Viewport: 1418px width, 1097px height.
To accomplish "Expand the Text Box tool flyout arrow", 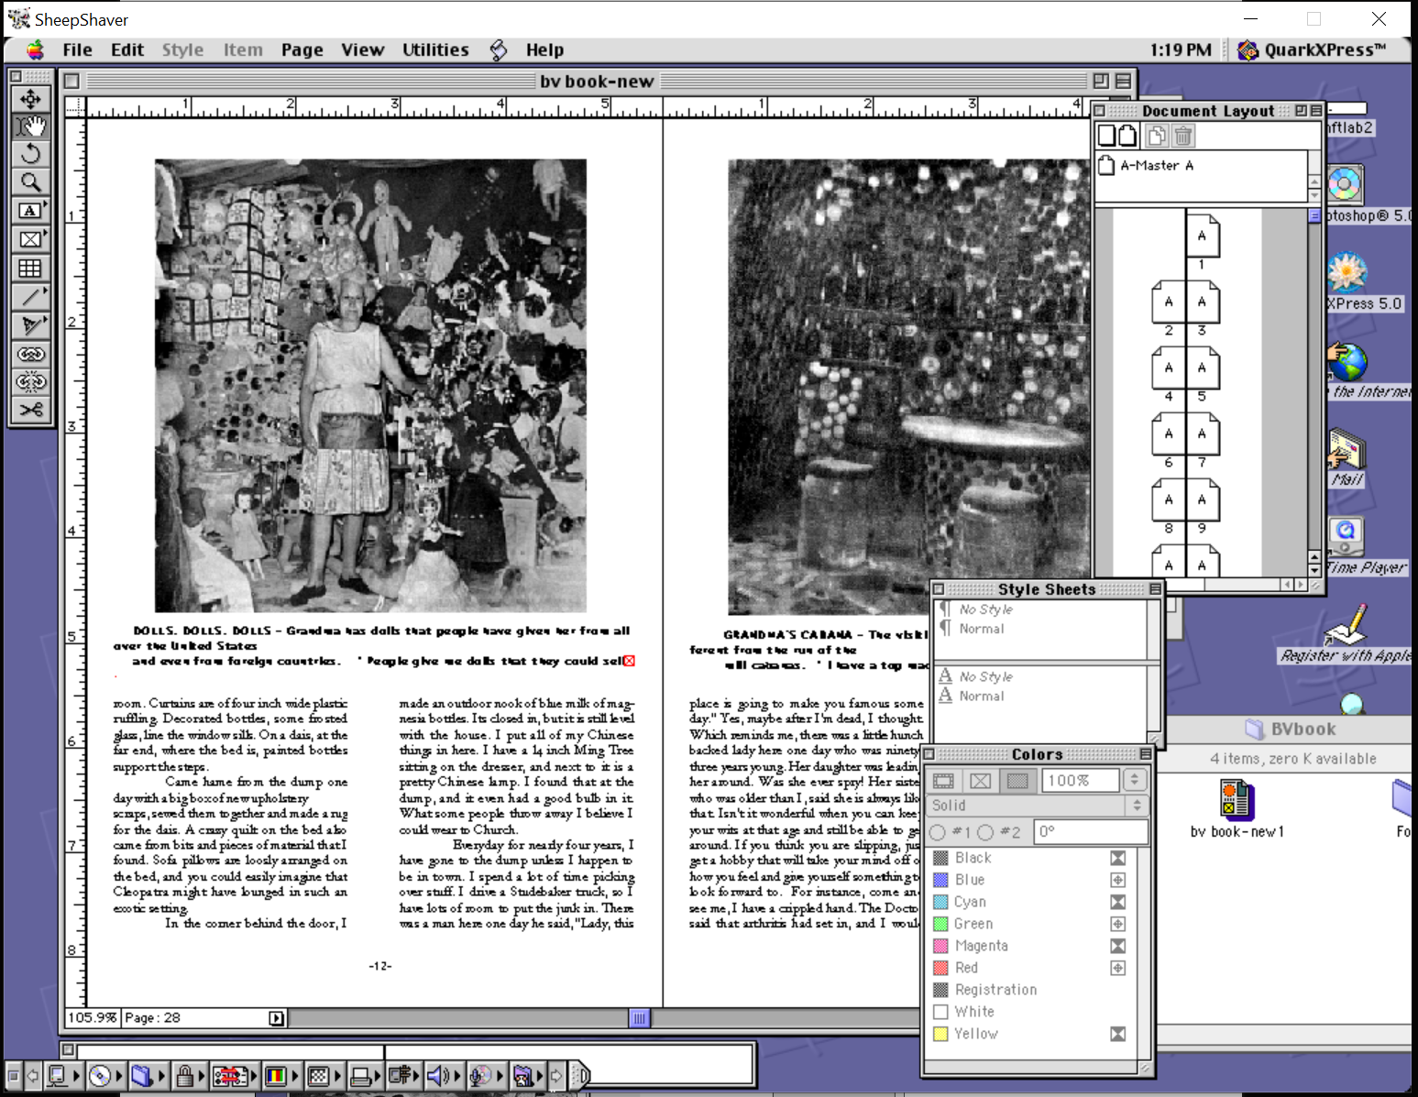I will tap(45, 203).
